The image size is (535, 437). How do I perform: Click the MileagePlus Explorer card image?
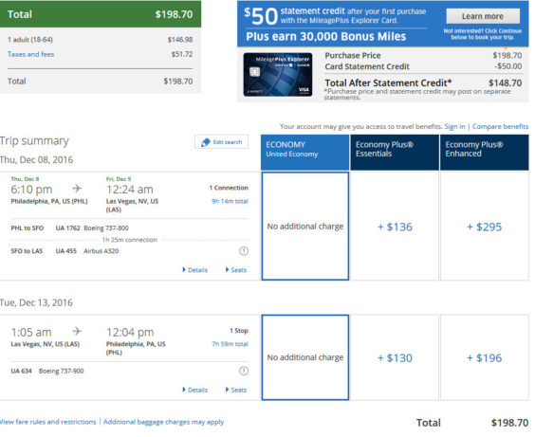pos(278,74)
